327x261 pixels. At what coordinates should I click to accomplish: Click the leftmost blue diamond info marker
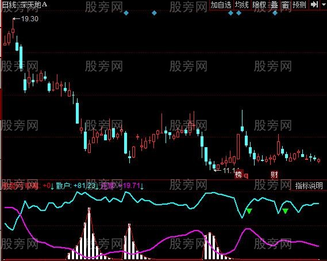pyautogui.click(x=126, y=13)
